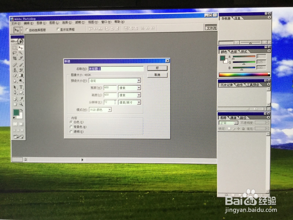Enable 自动选择图层 checkbox
This screenshot has width=293, height=220.
[27, 30]
